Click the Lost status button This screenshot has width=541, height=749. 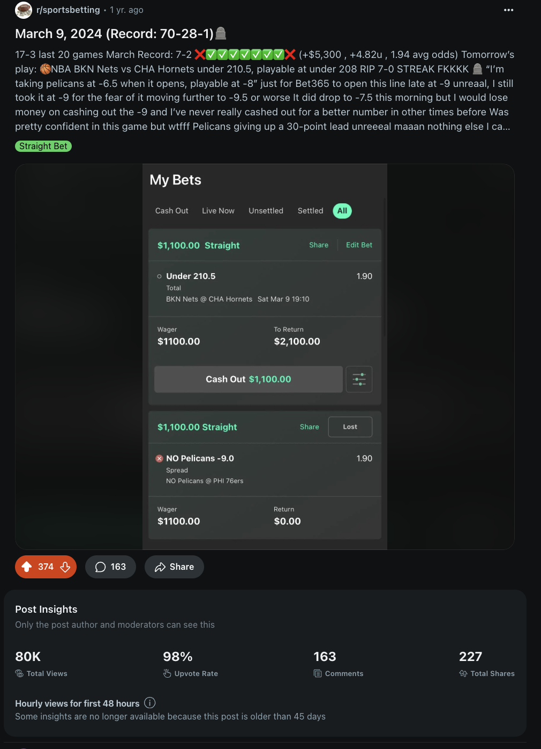(x=350, y=427)
